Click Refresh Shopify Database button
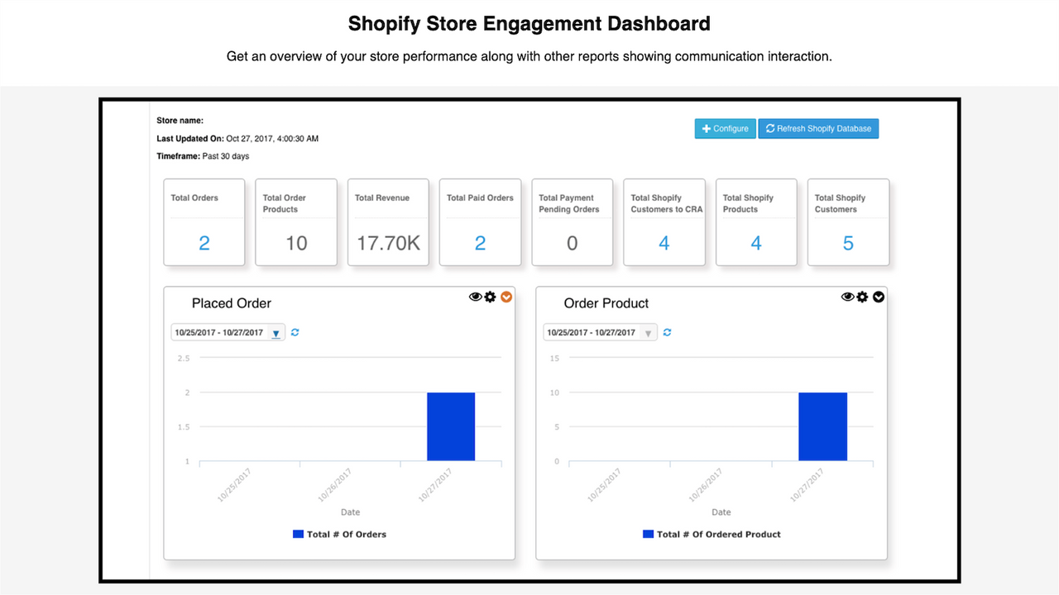The width and height of the screenshot is (1059, 595). (x=818, y=129)
